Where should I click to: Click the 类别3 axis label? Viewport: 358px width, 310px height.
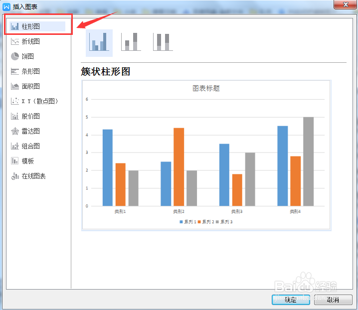[237, 211]
